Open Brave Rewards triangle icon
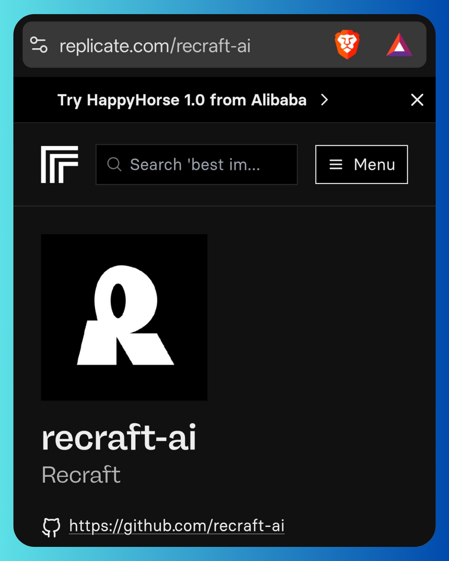 pyautogui.click(x=399, y=45)
